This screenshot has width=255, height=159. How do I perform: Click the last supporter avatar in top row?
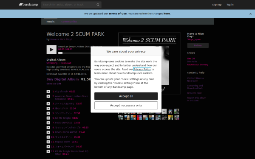(176, 111)
